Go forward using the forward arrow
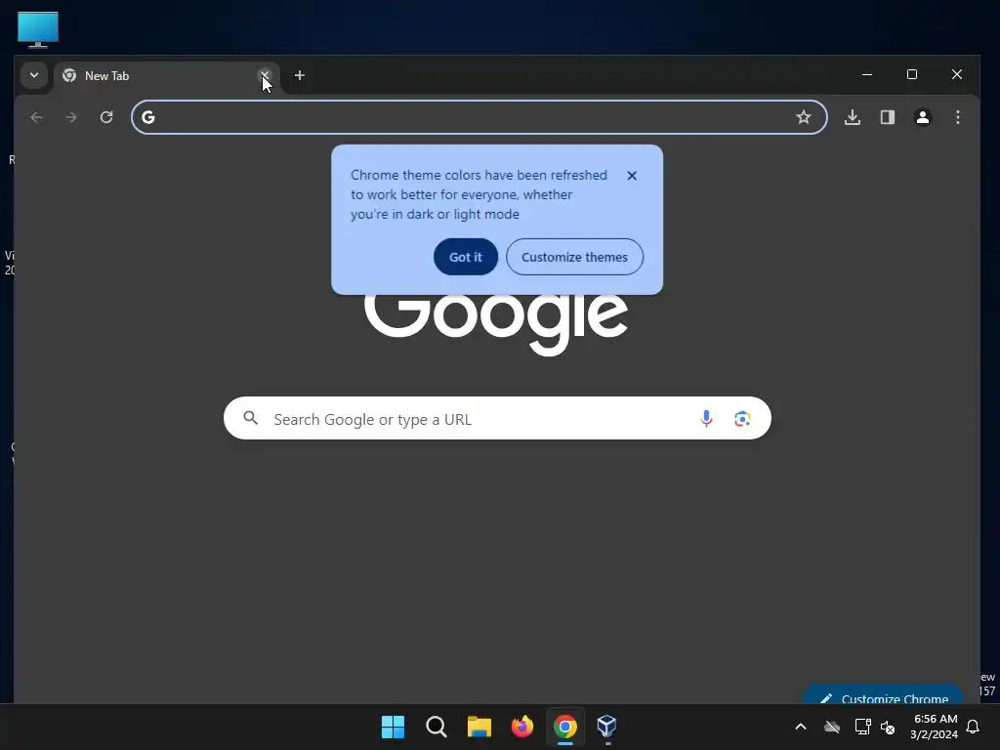 (x=71, y=117)
